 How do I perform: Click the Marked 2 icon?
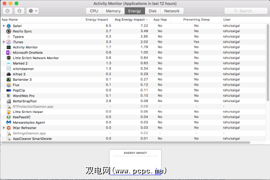[x=8, y=63]
